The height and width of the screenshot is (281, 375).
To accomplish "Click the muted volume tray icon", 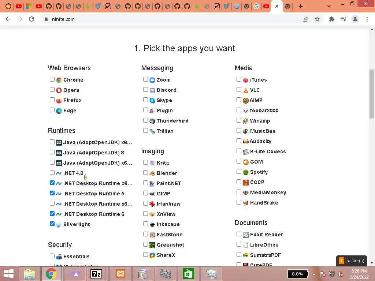I will click(341, 274).
